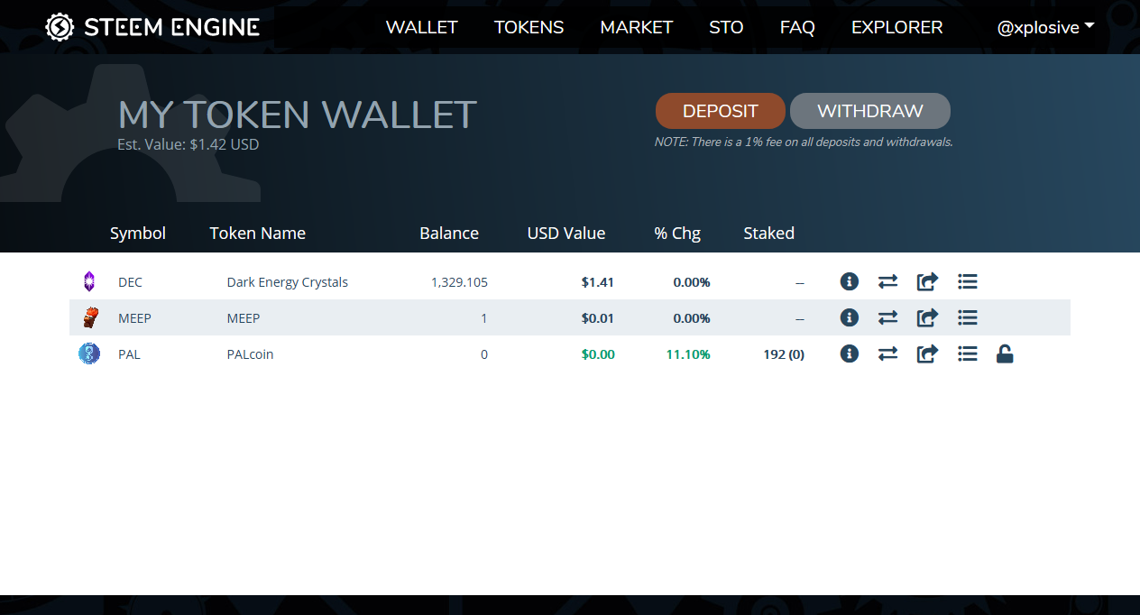
Task: Click the PALcoin blue token logo
Action: [89, 353]
